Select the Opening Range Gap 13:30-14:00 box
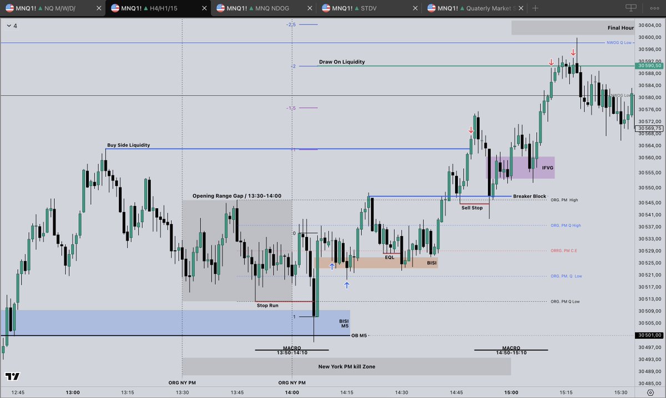666x398 pixels. point(237,250)
